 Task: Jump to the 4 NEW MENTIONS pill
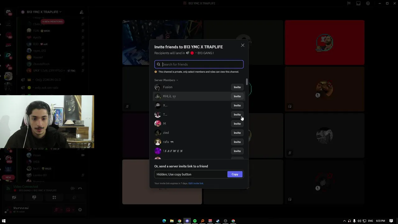tap(52, 21)
